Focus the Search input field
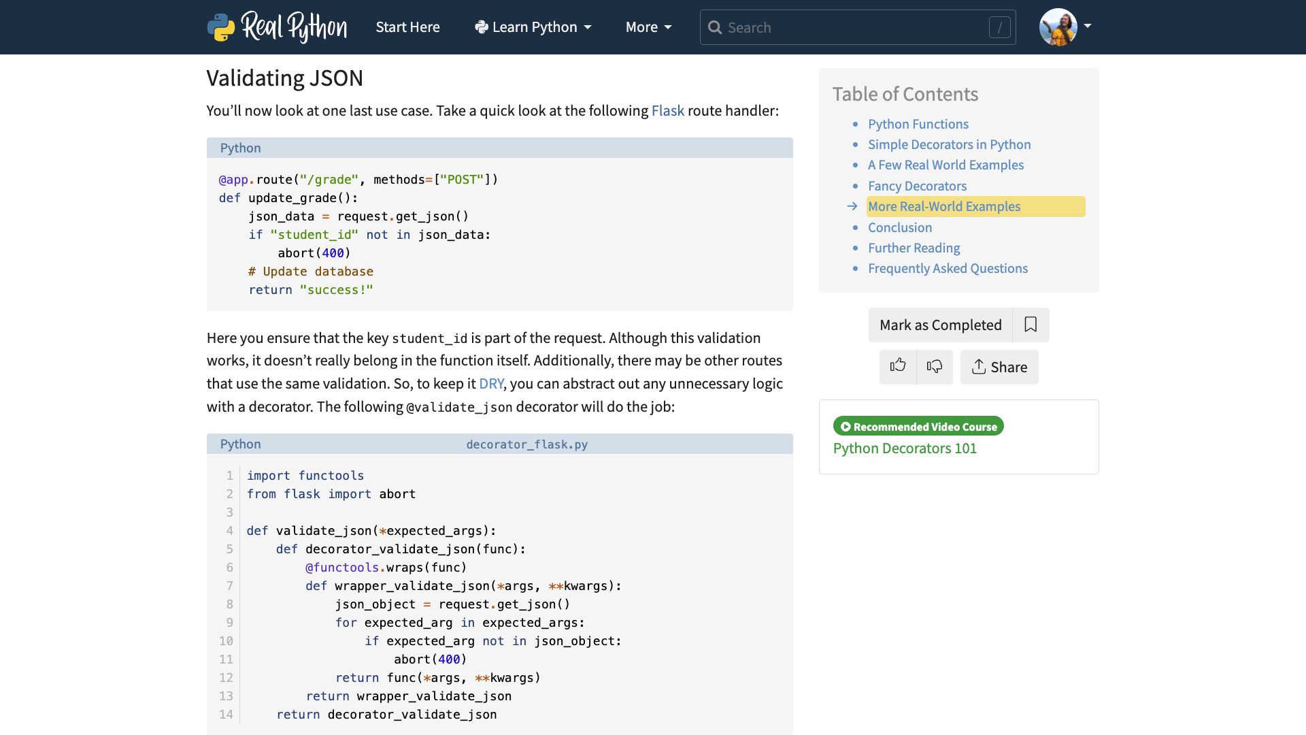Screen dimensions: 1306x735 click(x=850, y=27)
